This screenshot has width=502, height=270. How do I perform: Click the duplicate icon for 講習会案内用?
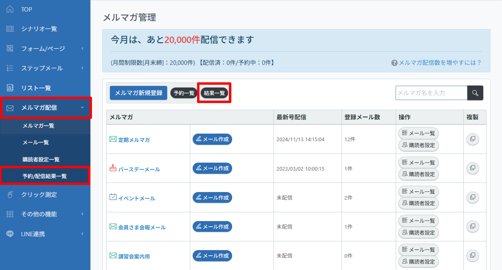473,255
